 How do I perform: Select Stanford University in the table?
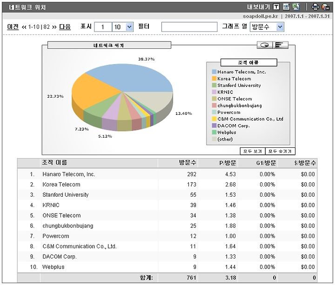[66, 195]
